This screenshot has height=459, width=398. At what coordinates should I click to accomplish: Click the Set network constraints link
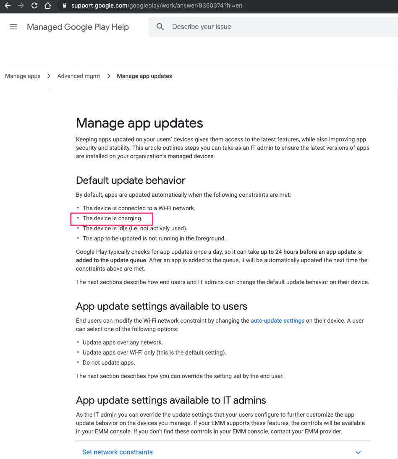117,452
